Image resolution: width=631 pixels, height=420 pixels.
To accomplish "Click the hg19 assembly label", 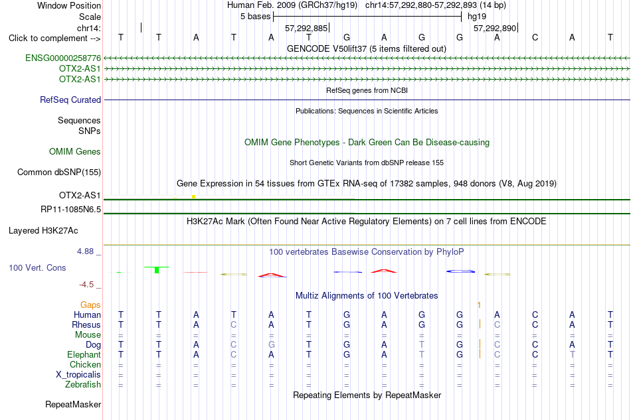I will [477, 17].
